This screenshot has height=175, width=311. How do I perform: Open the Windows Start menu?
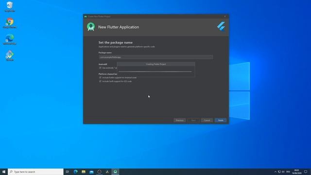(4, 172)
